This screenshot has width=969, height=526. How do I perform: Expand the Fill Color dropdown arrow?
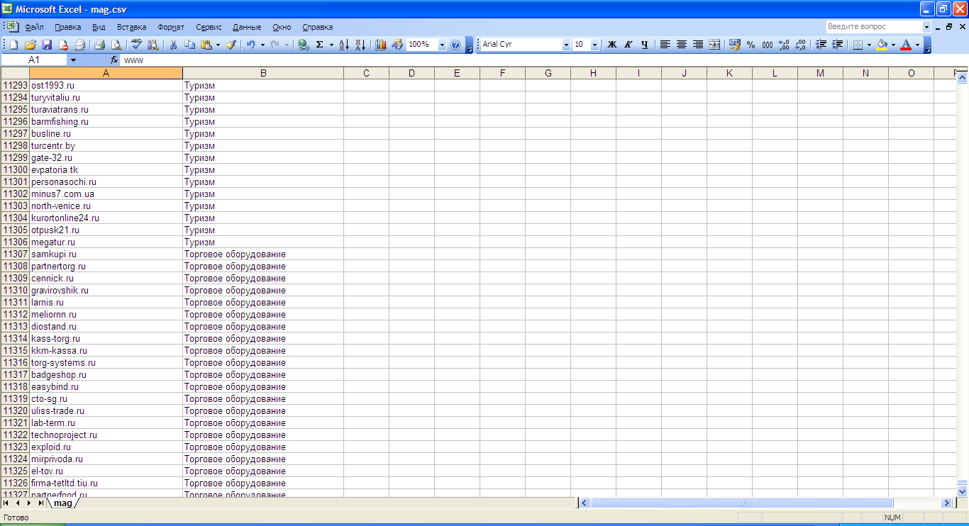pos(893,45)
